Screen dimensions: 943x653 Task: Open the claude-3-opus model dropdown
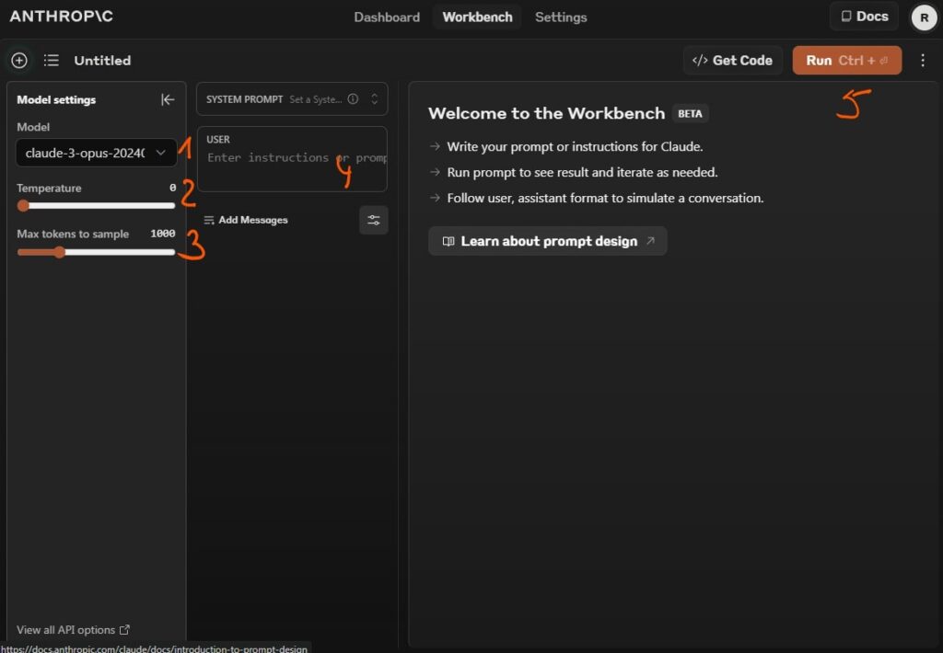point(97,153)
